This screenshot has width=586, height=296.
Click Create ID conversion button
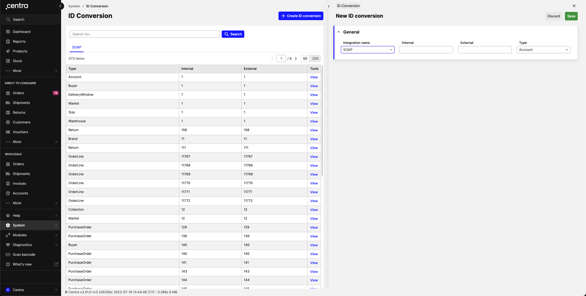pos(301,16)
